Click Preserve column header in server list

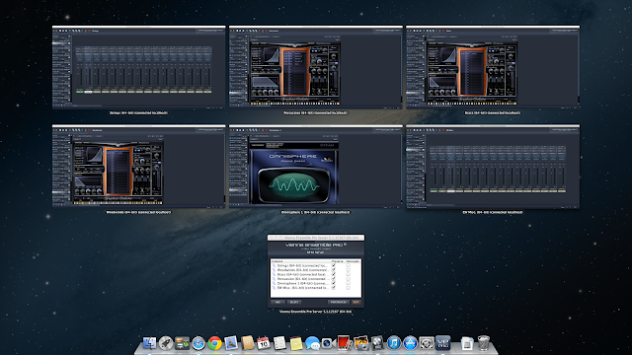coord(337,261)
